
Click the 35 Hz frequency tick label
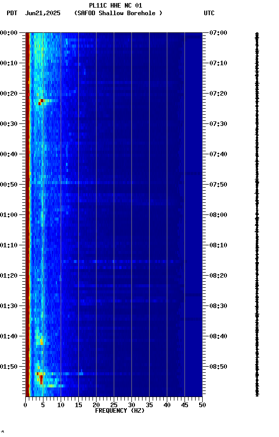click(149, 406)
